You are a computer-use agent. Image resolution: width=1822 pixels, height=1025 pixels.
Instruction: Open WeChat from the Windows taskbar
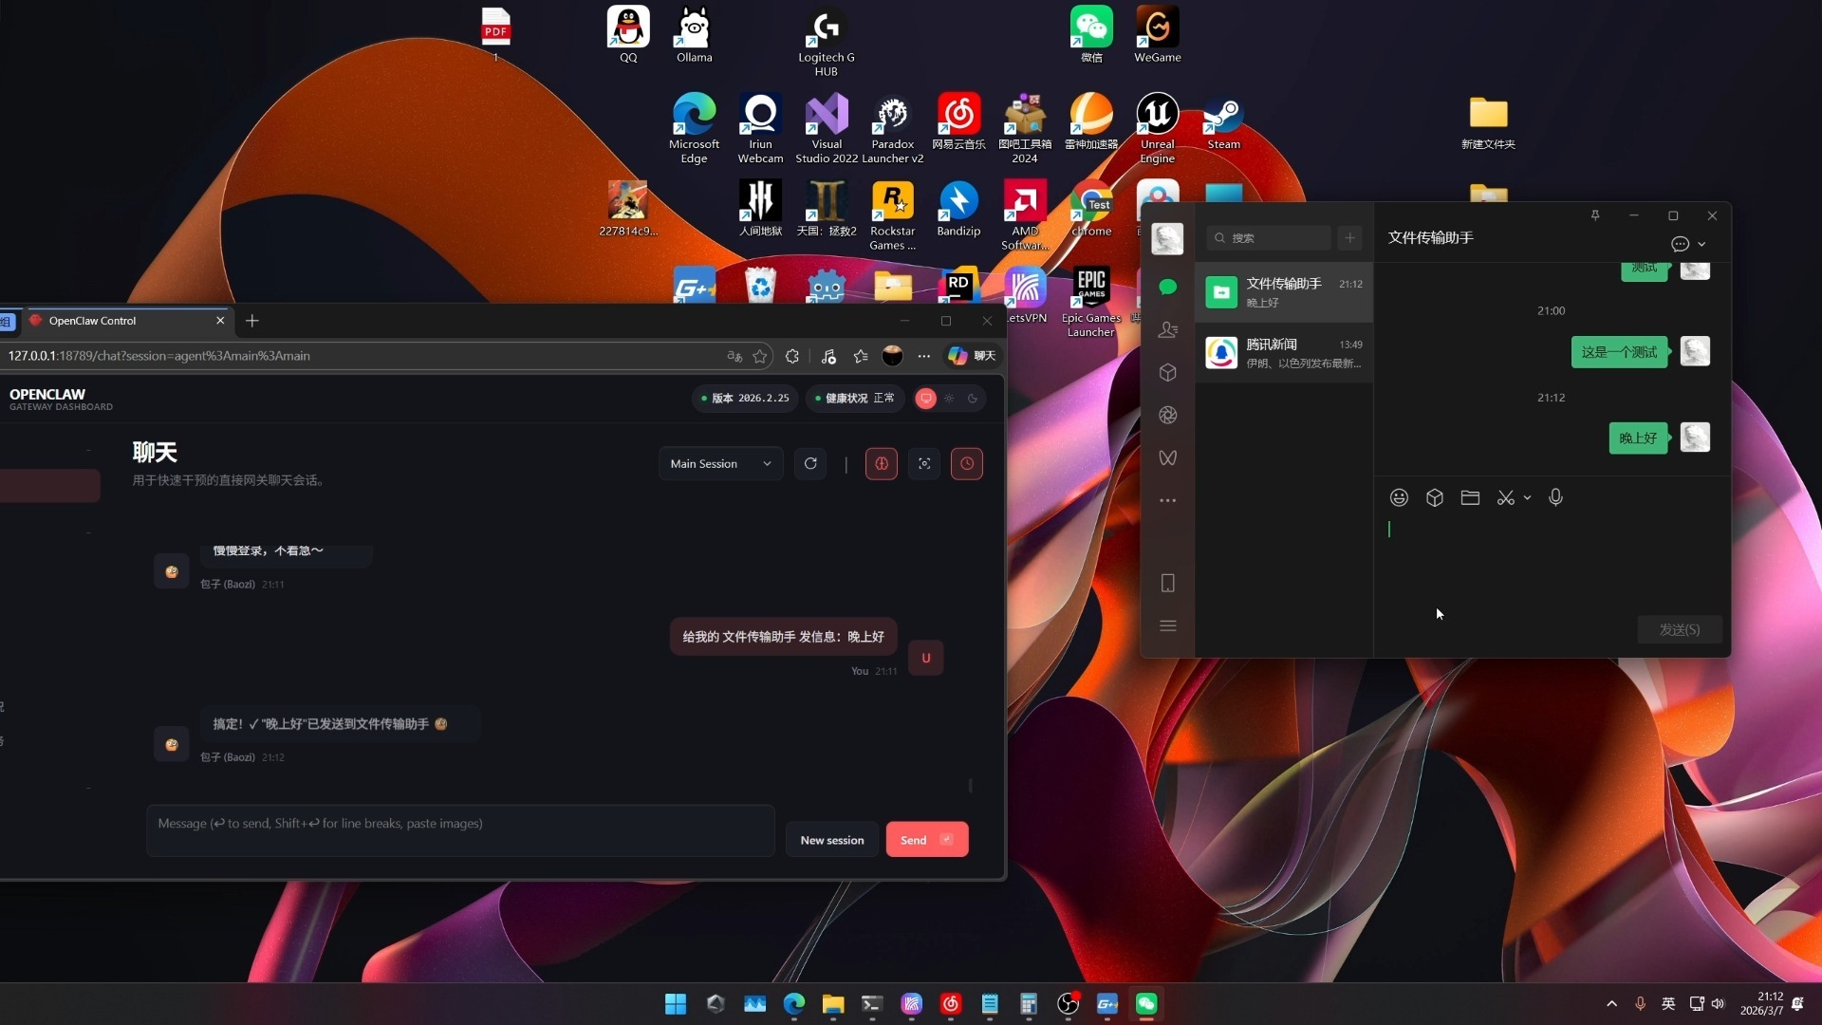[x=1146, y=1004]
